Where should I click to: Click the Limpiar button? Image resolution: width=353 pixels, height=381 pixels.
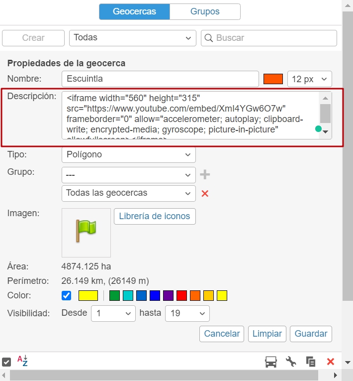pos(267,334)
